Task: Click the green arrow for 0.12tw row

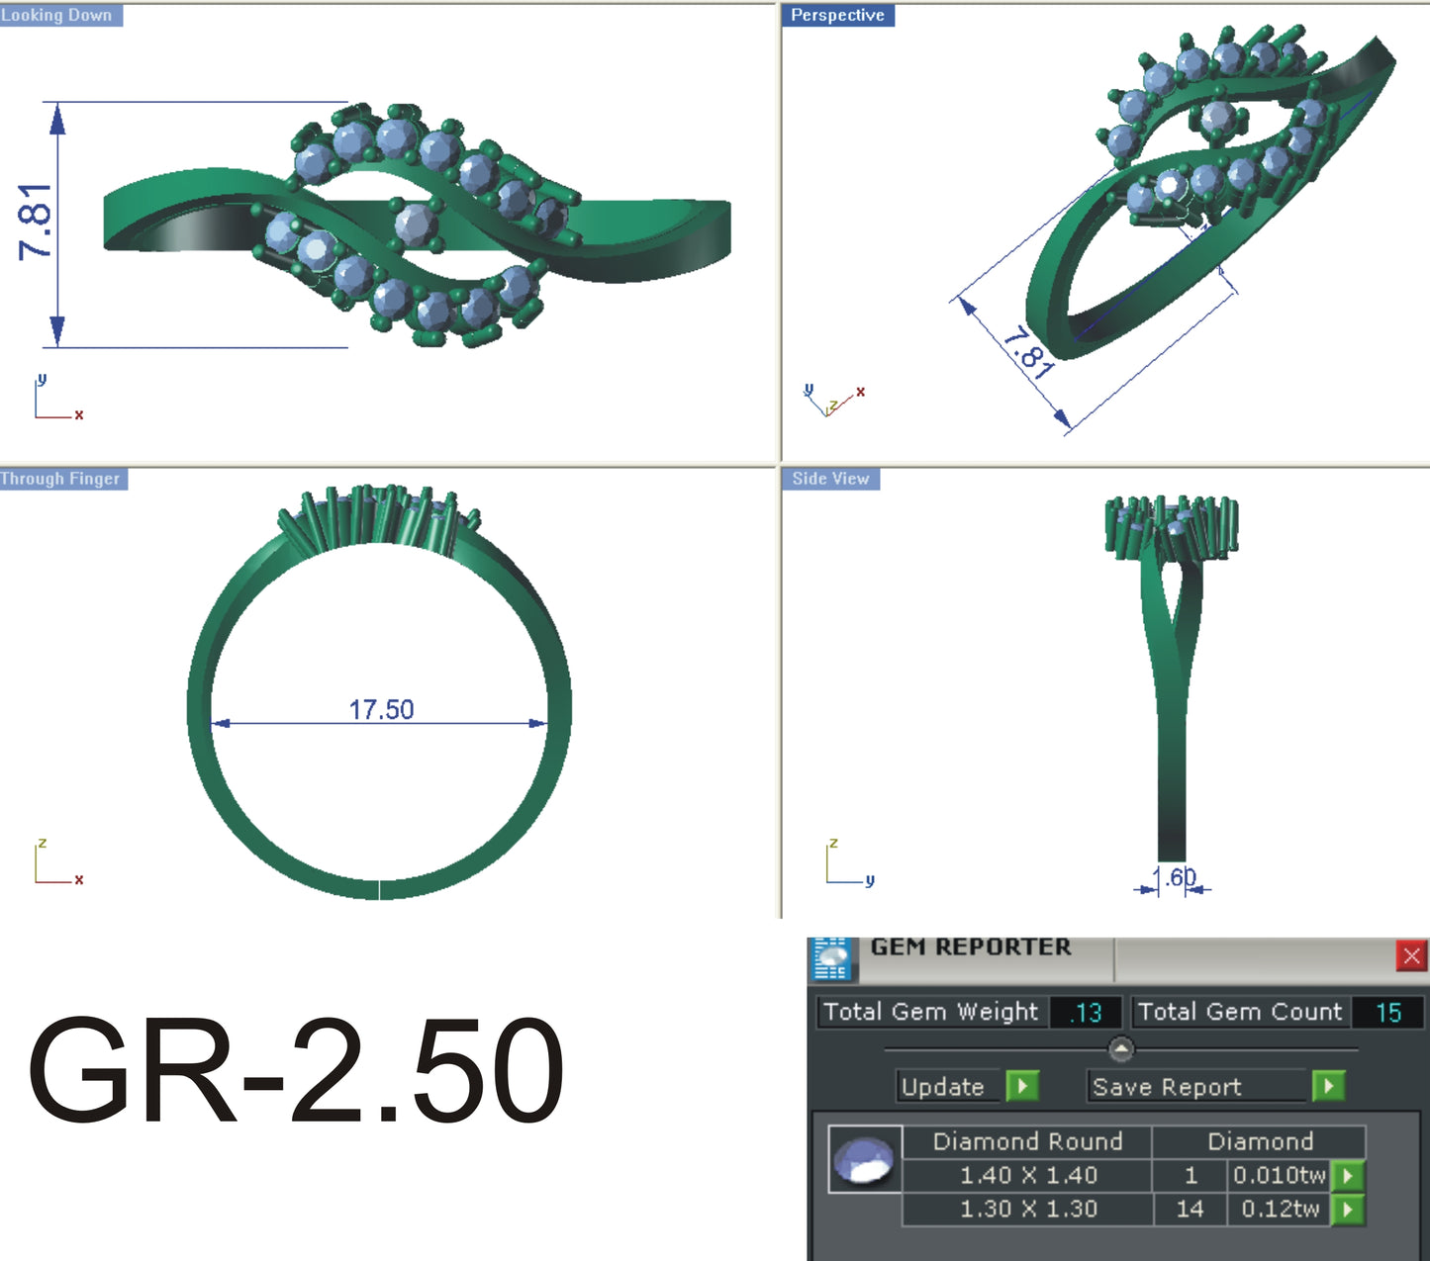Action: click(x=1348, y=1210)
